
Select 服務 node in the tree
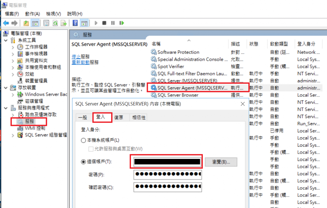click(x=29, y=121)
